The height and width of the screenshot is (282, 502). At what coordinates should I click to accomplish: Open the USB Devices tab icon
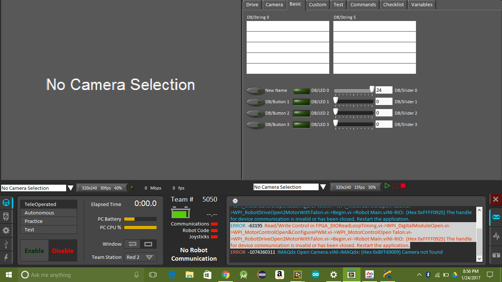tap(6, 244)
